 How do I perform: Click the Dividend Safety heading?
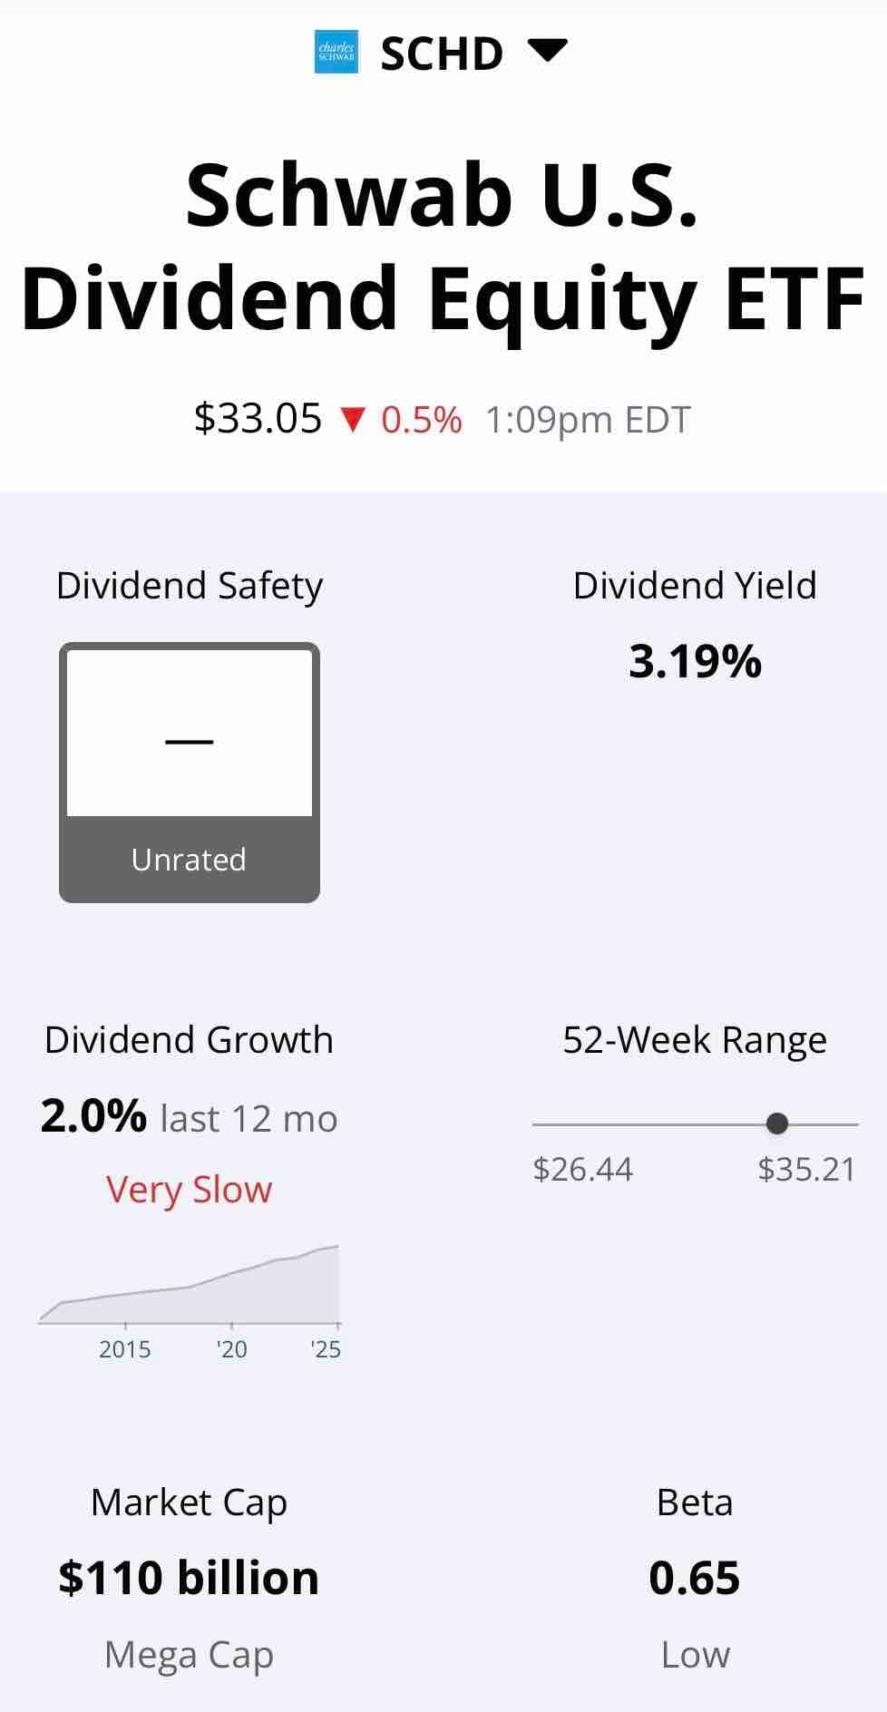(190, 586)
